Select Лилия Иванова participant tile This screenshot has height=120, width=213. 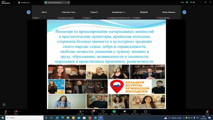(168, 12)
